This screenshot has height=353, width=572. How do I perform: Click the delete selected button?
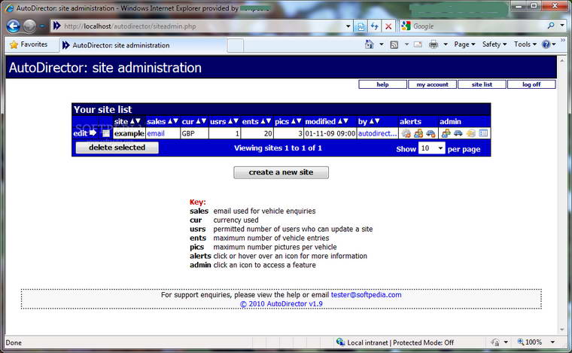(x=117, y=148)
